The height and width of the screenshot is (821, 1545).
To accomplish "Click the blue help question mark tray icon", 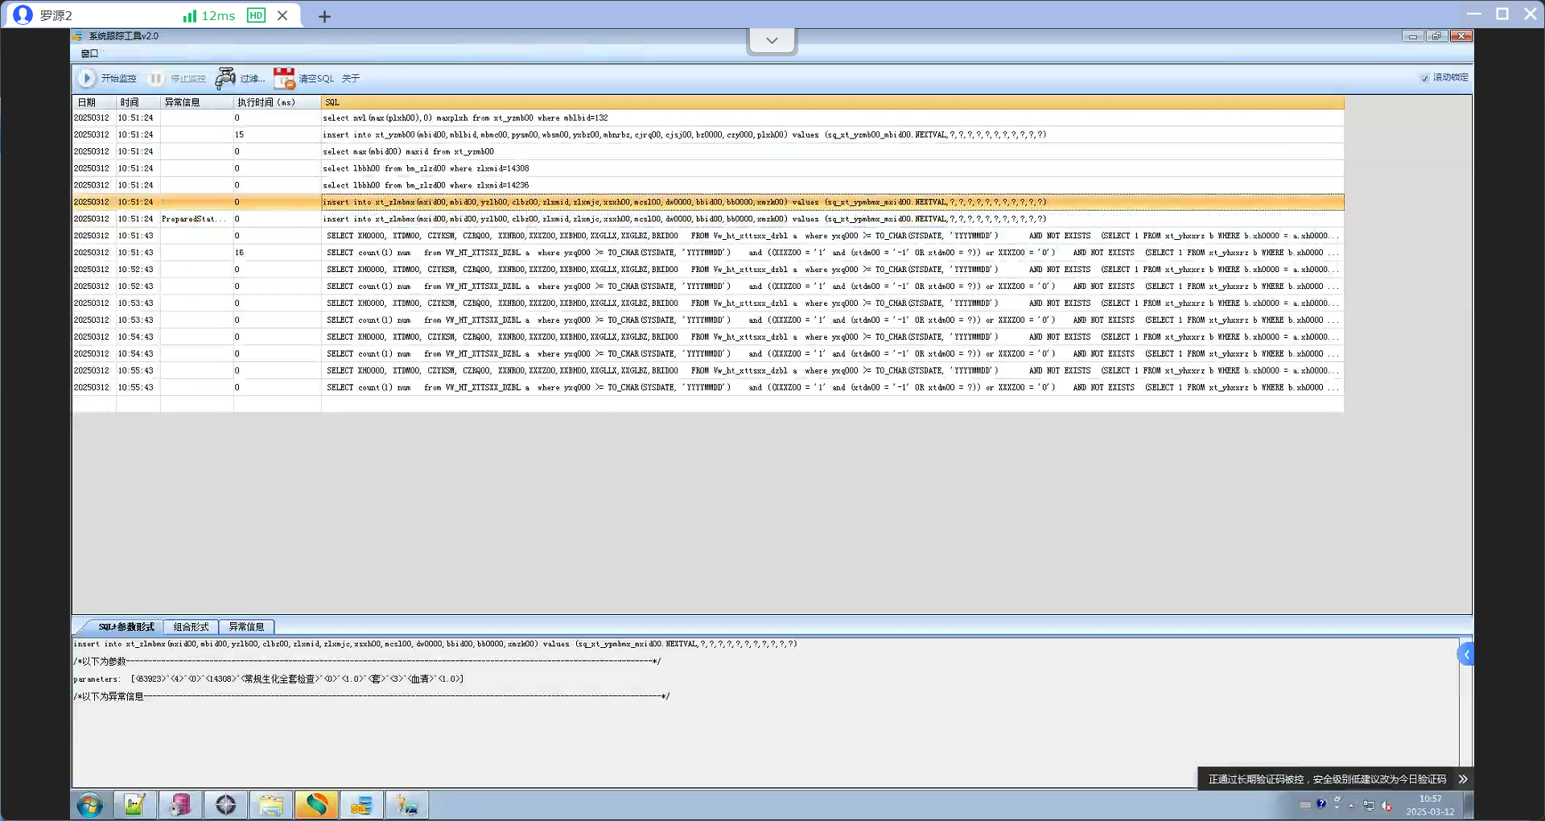I will click(1321, 804).
